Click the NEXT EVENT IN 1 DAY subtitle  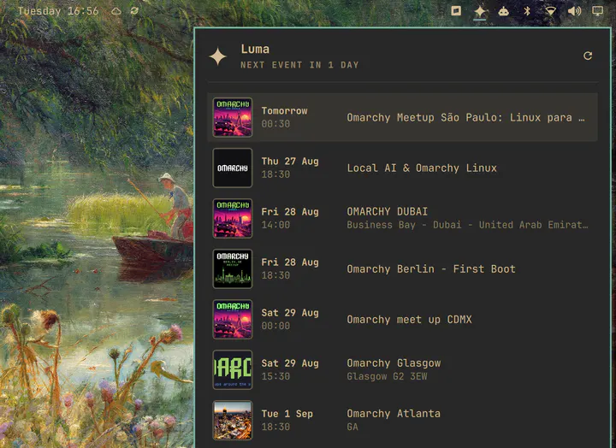coord(299,65)
